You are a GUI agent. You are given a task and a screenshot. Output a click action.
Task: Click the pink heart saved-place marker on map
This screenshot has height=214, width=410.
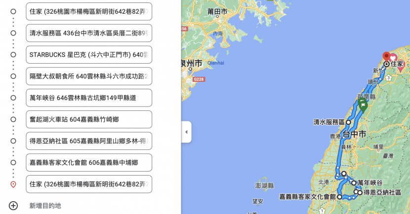pos(394,59)
